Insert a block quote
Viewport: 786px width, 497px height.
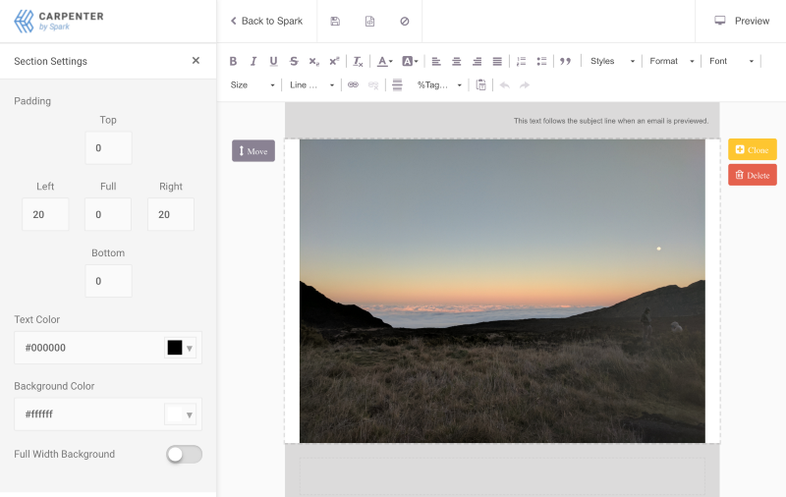pyautogui.click(x=565, y=61)
